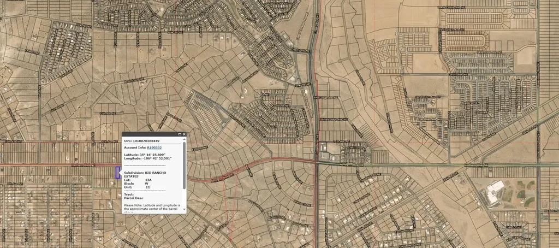Click the Tract label in popup
Image resolution: width=559 pixels, height=248 pixels.
point(129,194)
